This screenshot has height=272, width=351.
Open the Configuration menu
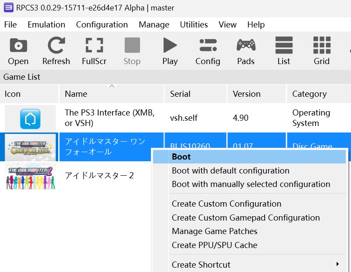[102, 24]
